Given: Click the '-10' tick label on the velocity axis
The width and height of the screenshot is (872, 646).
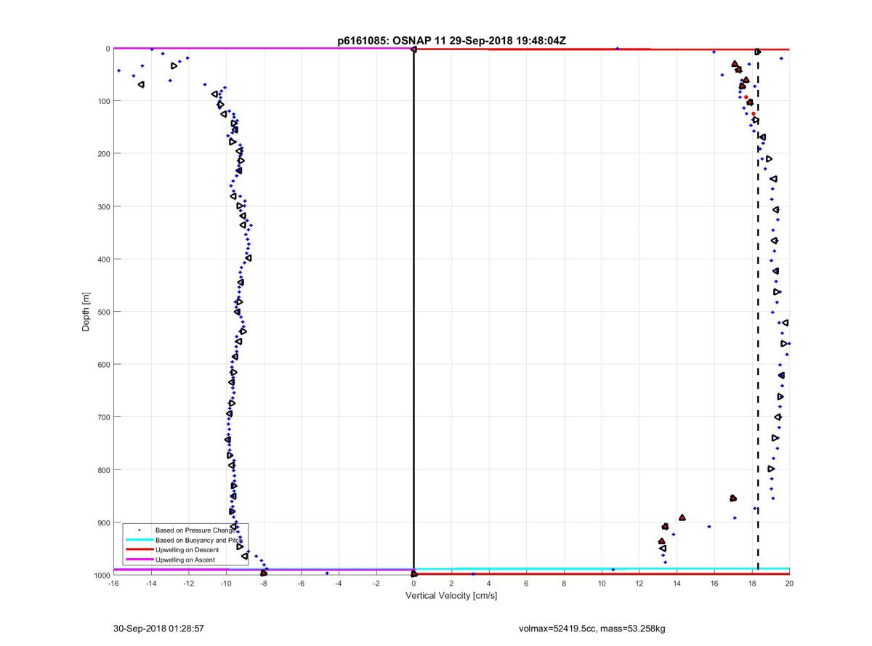Looking at the screenshot, I should point(226,583).
